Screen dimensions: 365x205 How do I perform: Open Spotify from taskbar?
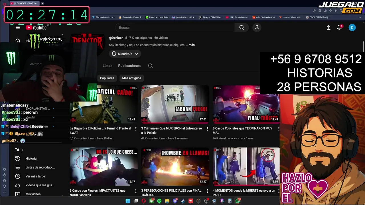tap(159, 201)
